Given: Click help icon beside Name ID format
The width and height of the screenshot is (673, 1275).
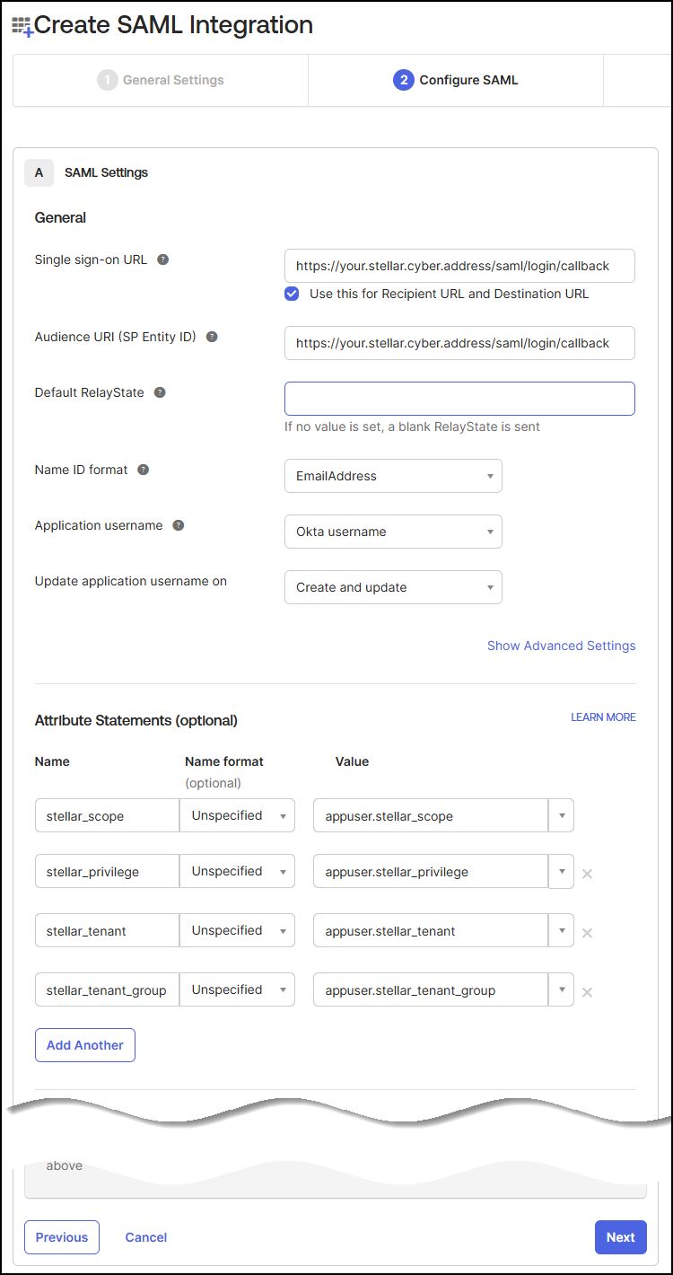Looking at the screenshot, I should [144, 470].
